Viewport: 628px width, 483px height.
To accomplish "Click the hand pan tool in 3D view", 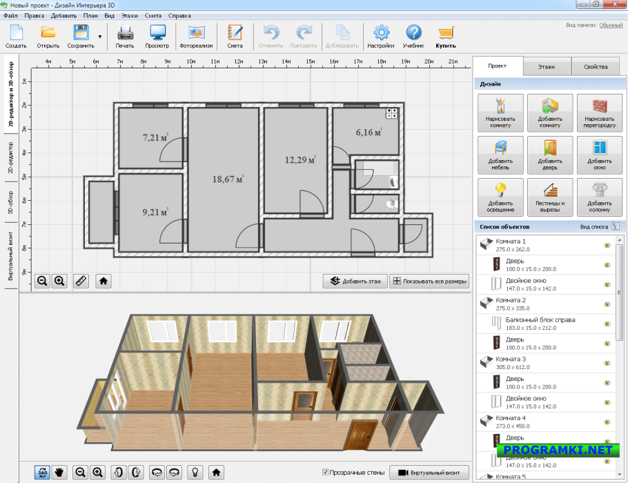I will coord(60,472).
